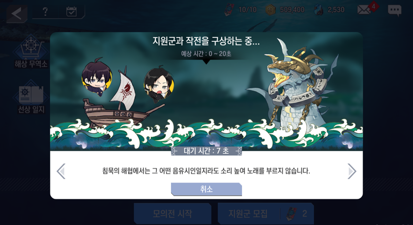Open the question mark help icon
The height and width of the screenshot is (225, 413).
coord(45,12)
